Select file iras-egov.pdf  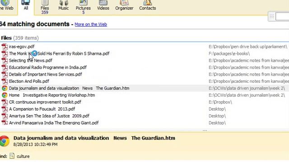pos(22,47)
